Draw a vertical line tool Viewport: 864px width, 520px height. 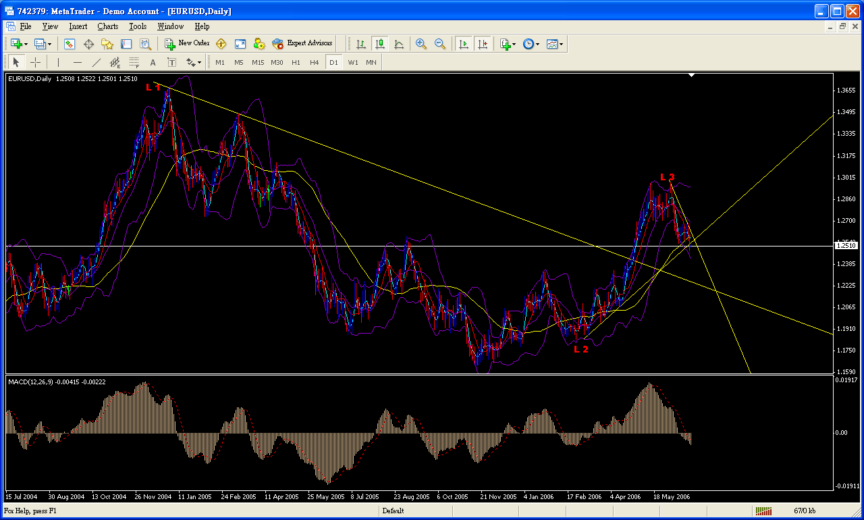[59, 62]
